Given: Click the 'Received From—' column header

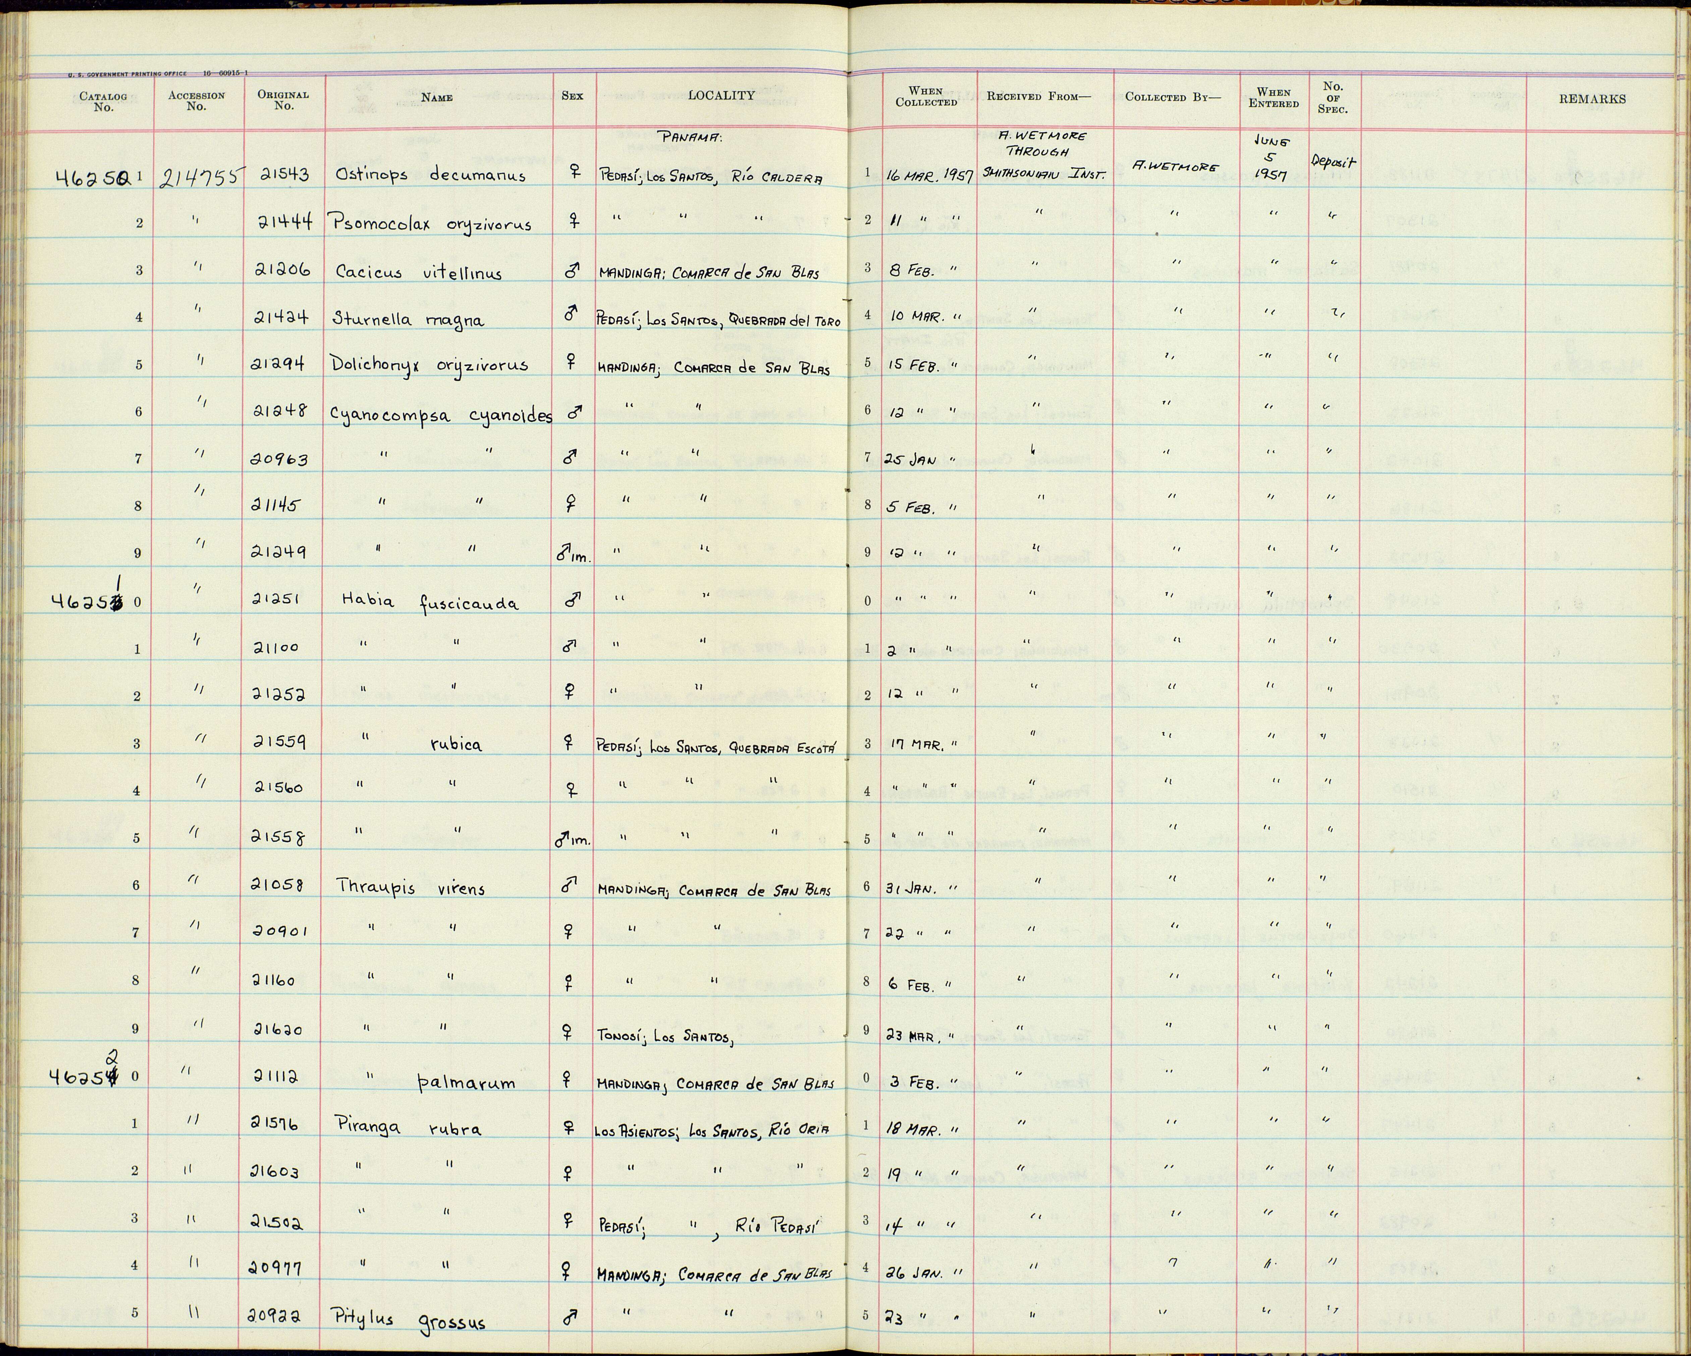Looking at the screenshot, I should [x=1038, y=97].
